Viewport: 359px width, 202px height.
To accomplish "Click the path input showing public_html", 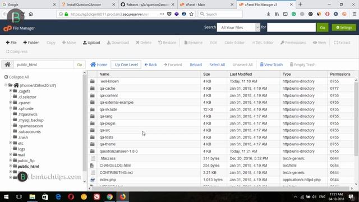I will tap(44, 65).
